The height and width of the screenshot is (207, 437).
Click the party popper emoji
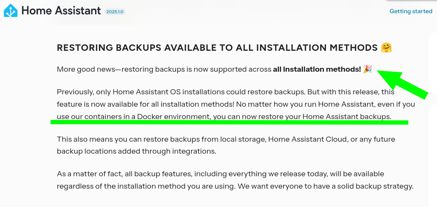point(368,69)
